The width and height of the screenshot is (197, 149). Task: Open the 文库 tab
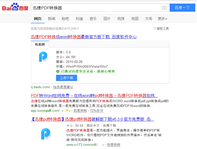(x=149, y=19)
